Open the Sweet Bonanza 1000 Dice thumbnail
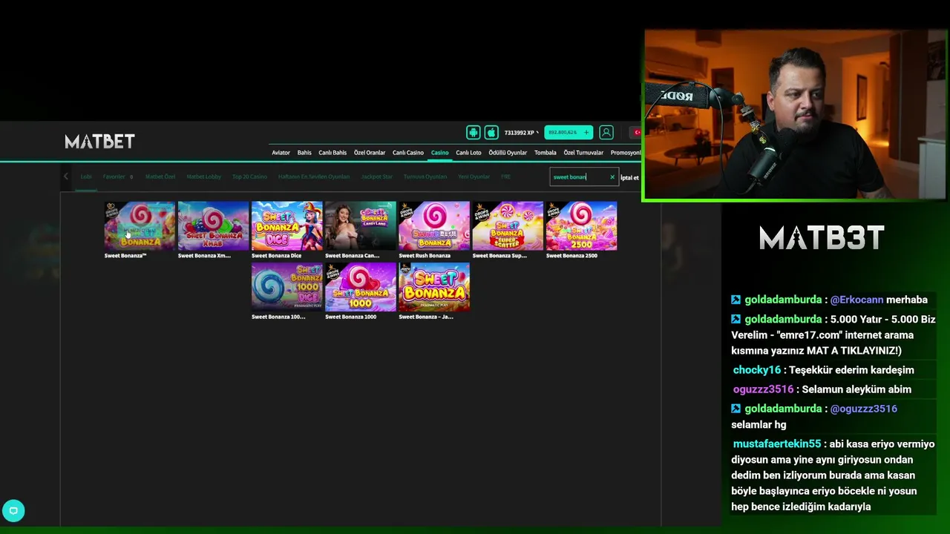950x534 pixels. tap(286, 286)
